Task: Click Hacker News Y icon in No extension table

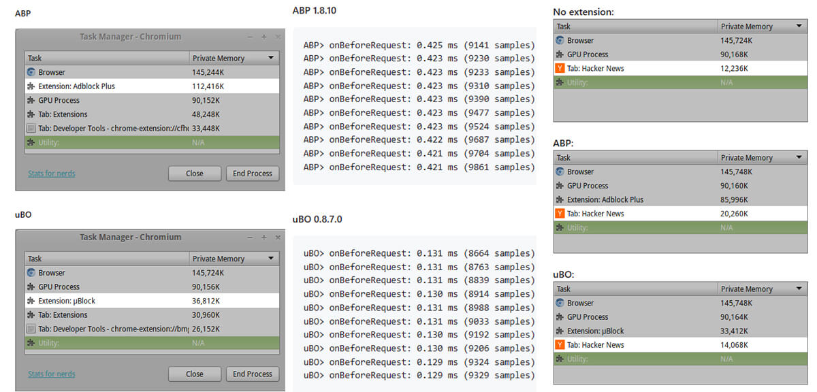Action: click(560, 68)
